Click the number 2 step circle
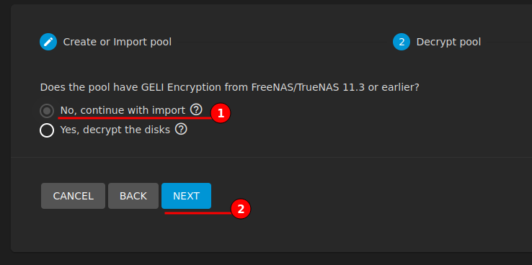Screen dimensions: 532x265 [x=402, y=42]
